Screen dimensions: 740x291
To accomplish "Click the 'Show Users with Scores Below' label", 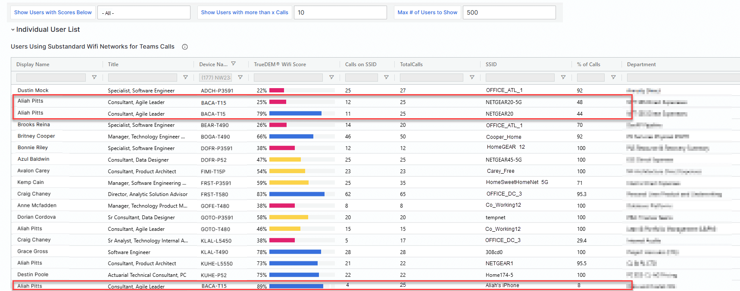I will (53, 12).
